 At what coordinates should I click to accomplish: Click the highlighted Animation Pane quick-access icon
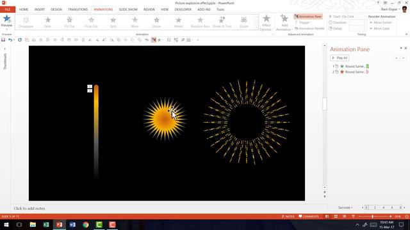point(154,40)
